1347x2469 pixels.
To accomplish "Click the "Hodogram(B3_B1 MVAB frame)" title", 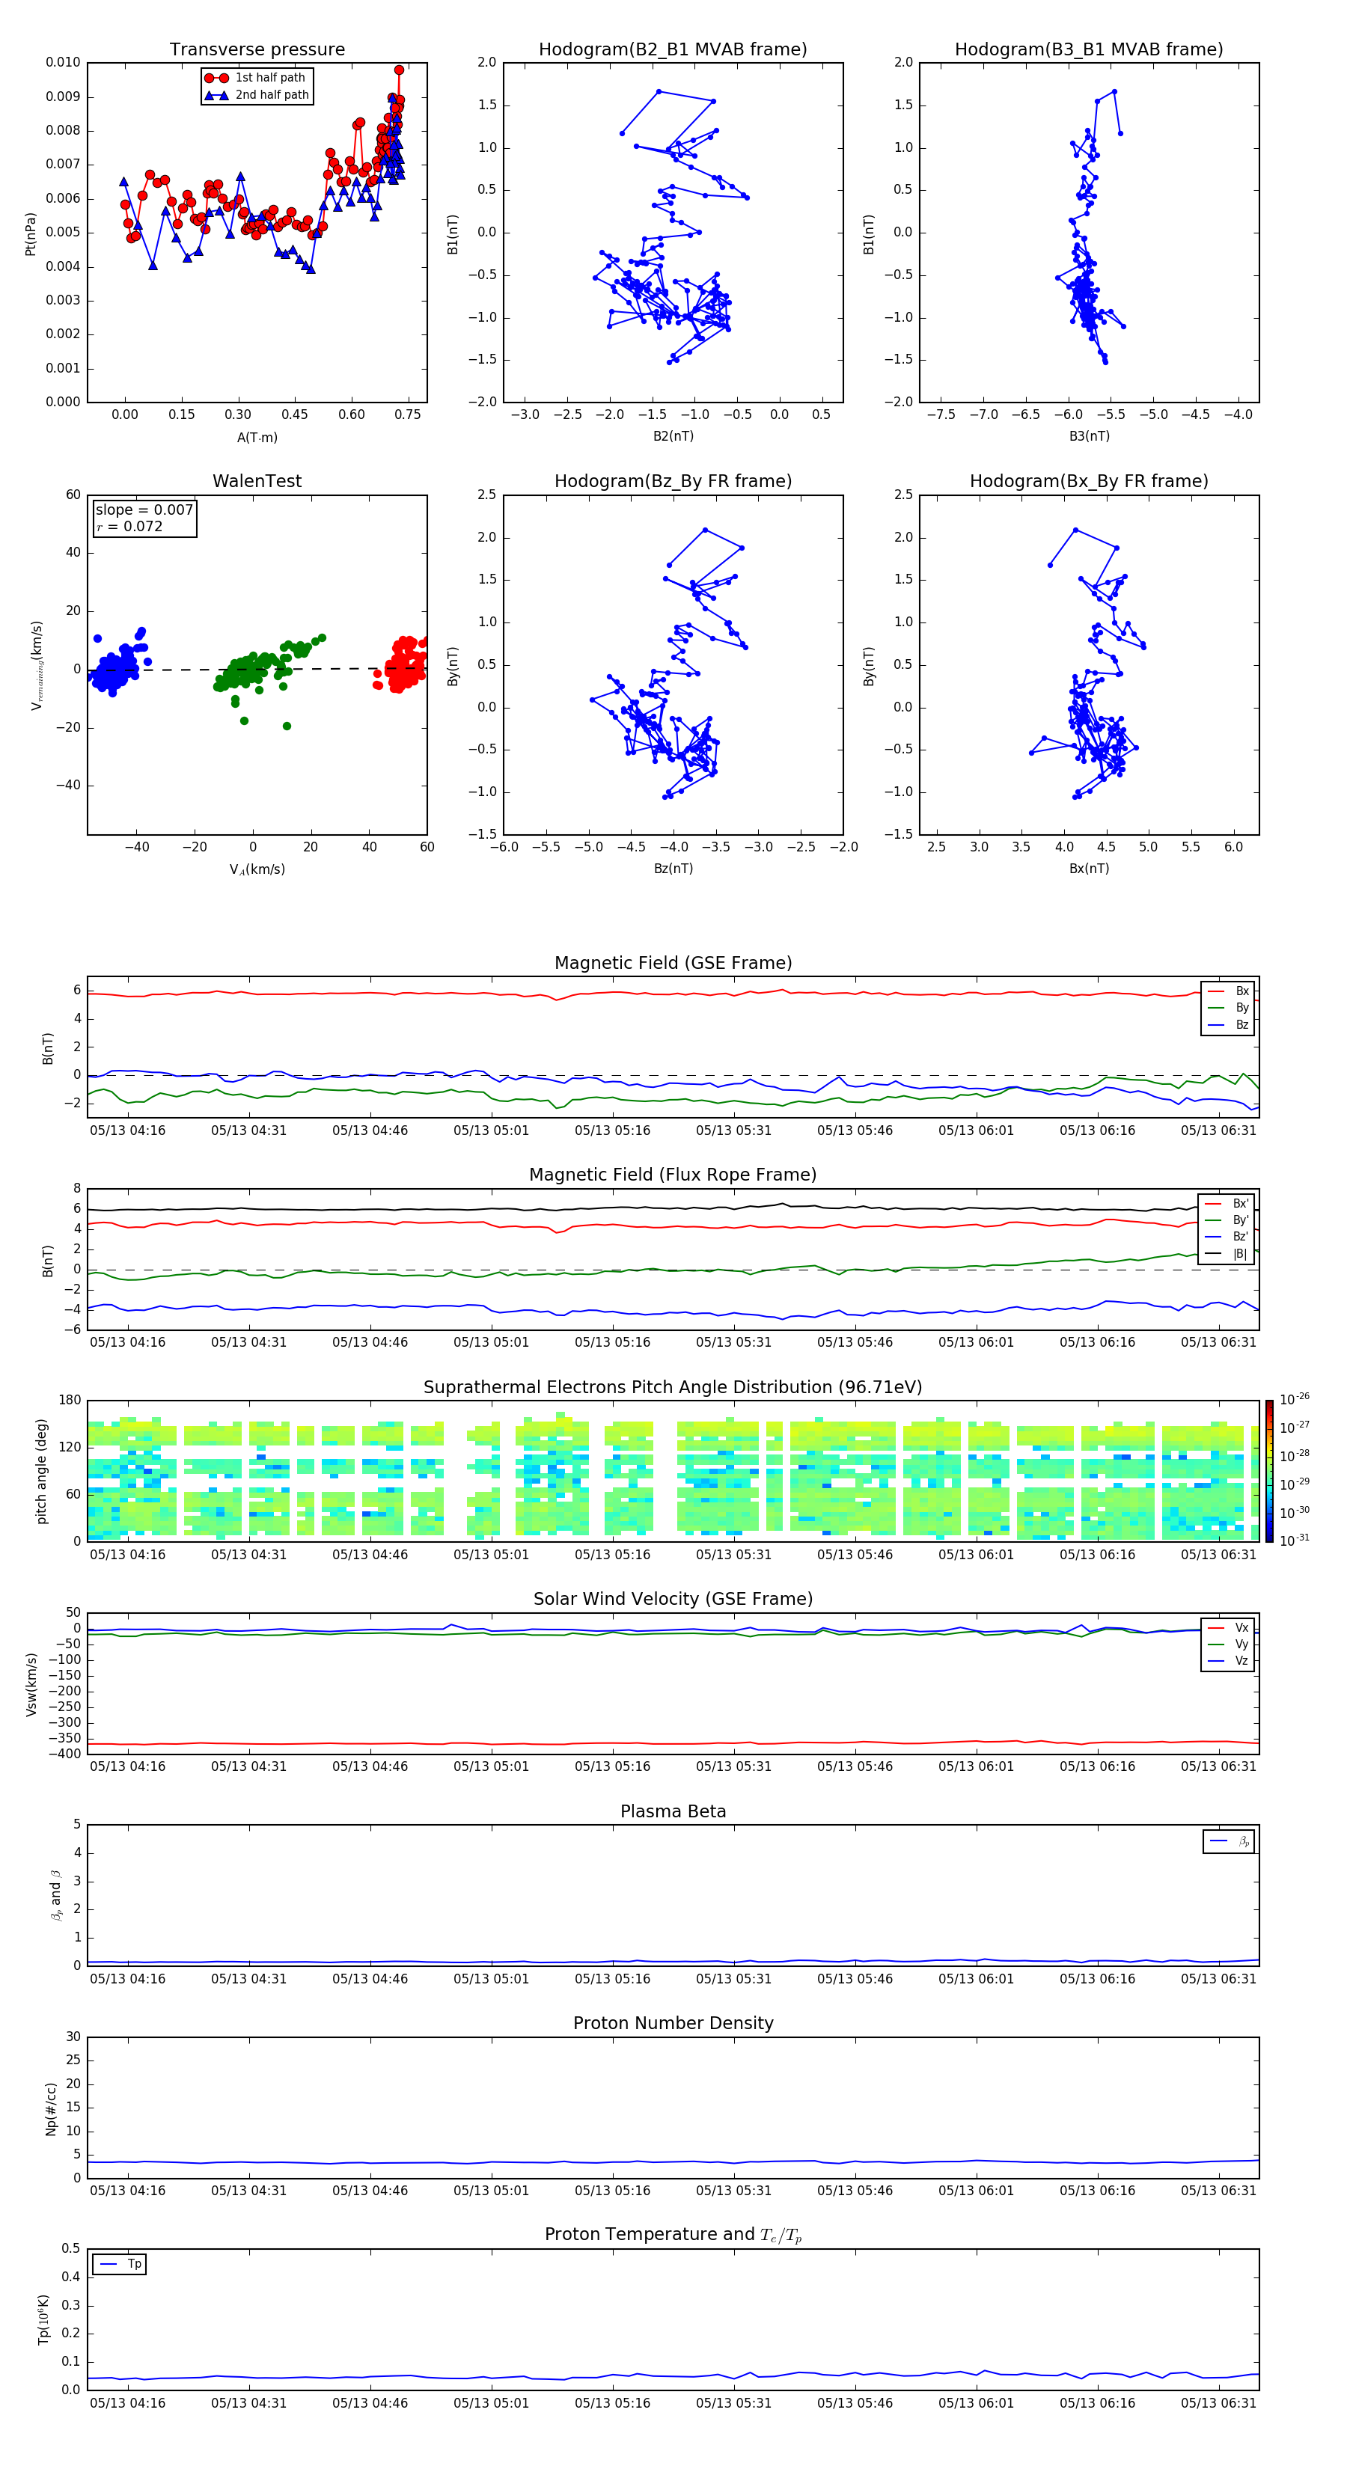I will pos(1089,49).
